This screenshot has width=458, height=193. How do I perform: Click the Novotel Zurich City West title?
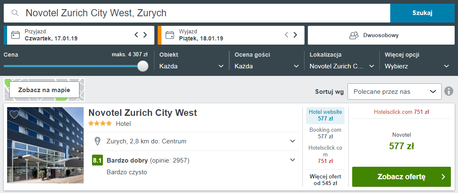[143, 113]
